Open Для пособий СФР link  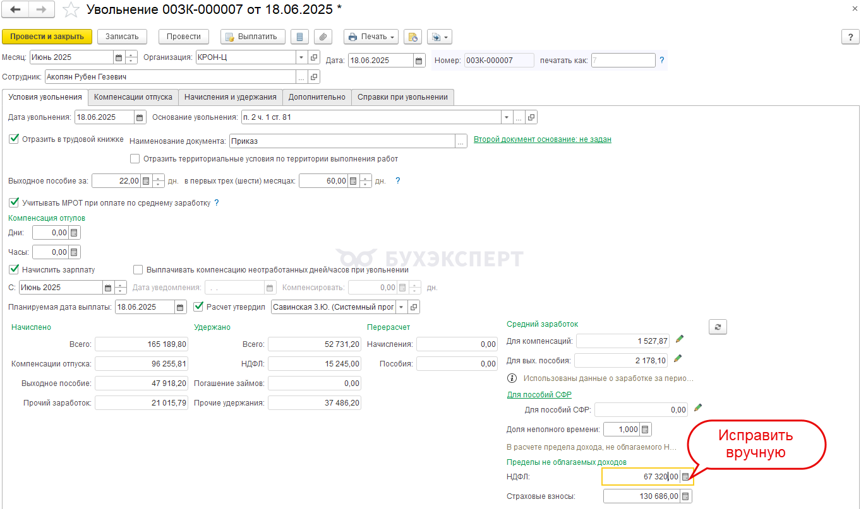[x=539, y=394]
